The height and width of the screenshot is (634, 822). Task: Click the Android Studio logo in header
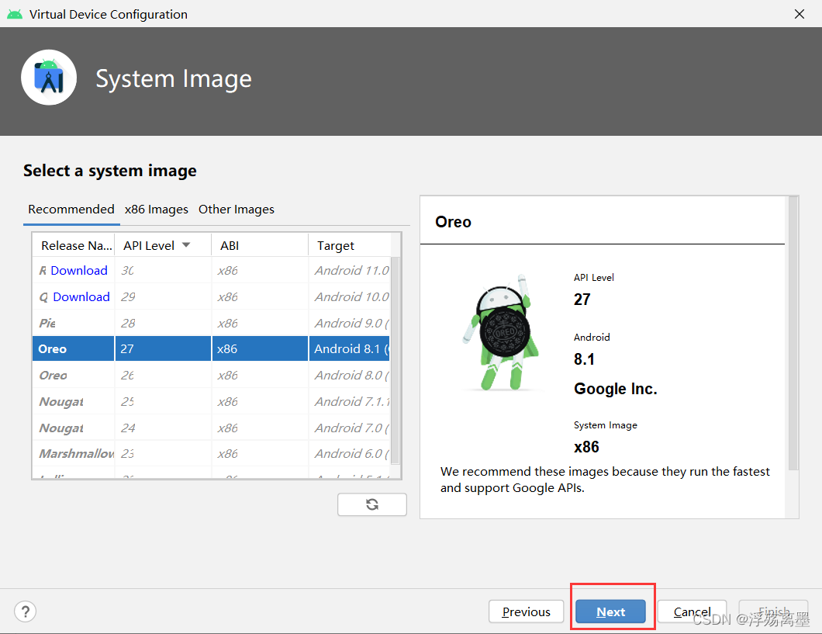pos(49,78)
